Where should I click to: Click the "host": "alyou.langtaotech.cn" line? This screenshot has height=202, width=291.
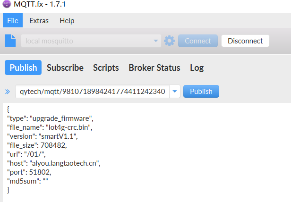click(54, 163)
